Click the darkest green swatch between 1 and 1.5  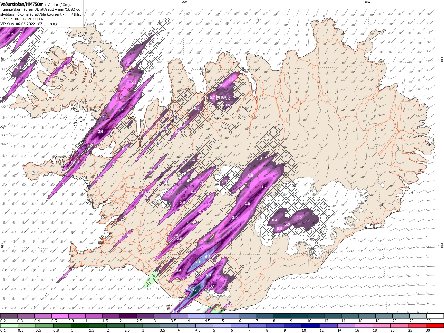(80, 326)
